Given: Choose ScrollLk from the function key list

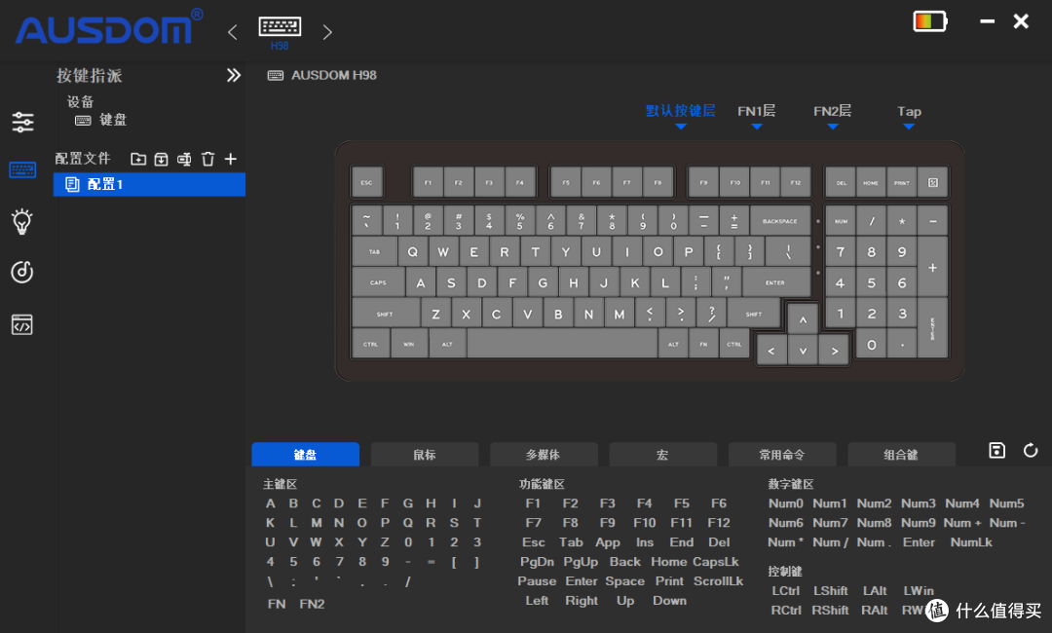Looking at the screenshot, I should [718, 581].
